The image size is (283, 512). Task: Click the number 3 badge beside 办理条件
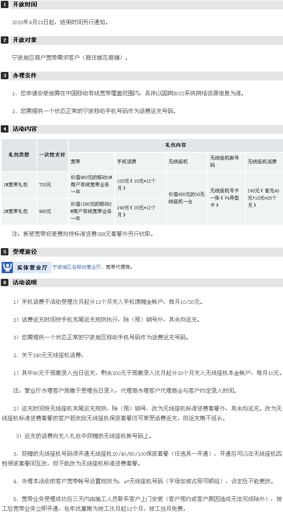point(5,76)
